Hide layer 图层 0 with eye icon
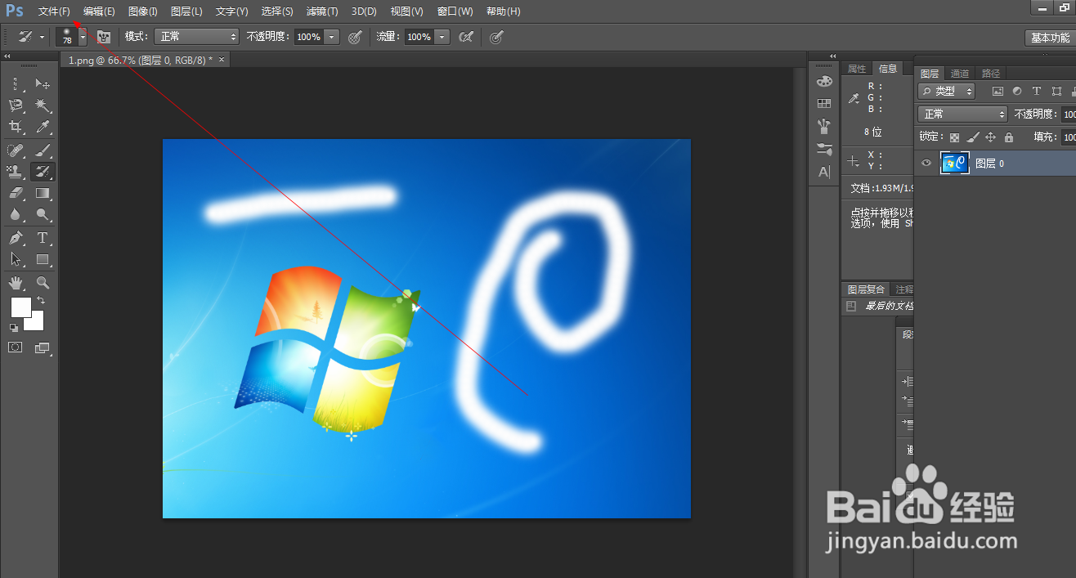This screenshot has height=578, width=1076. point(926,164)
